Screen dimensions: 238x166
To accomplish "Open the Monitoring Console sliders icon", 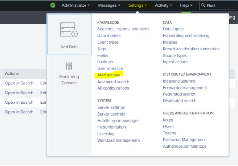I will 69,66.
